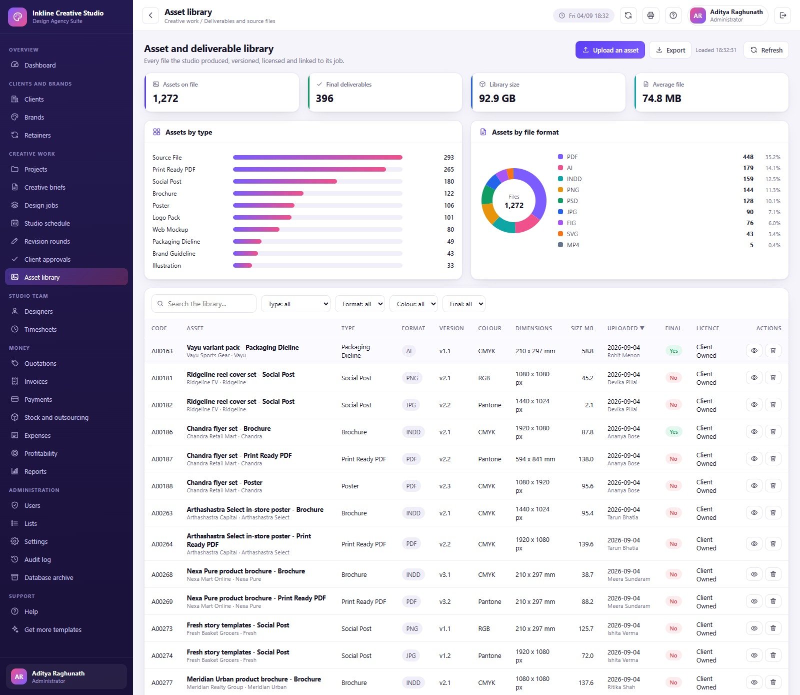Click the print icon in top bar
Image resolution: width=800 pixels, height=695 pixels.
pos(650,16)
